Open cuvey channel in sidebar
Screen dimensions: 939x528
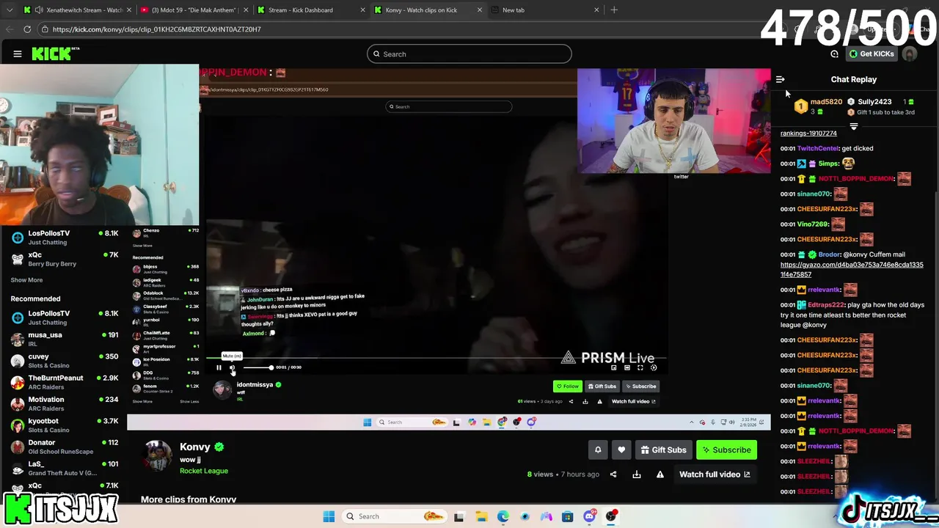(x=64, y=361)
